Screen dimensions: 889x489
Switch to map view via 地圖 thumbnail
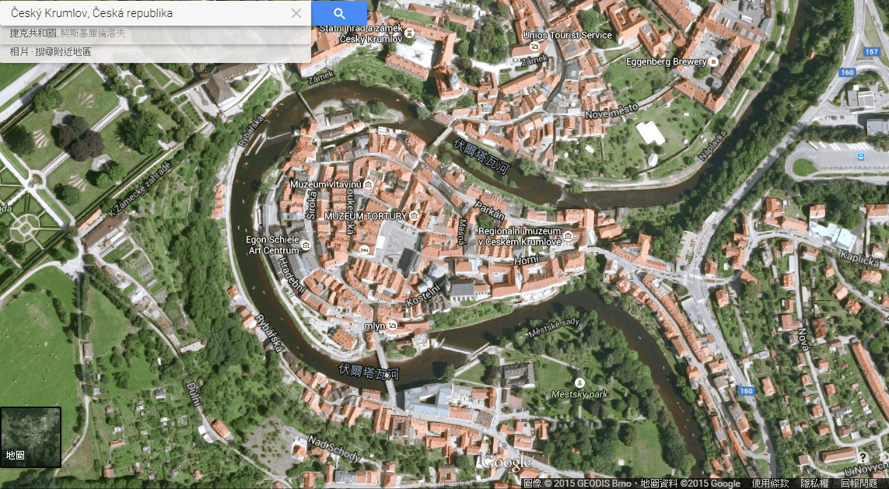[30, 437]
